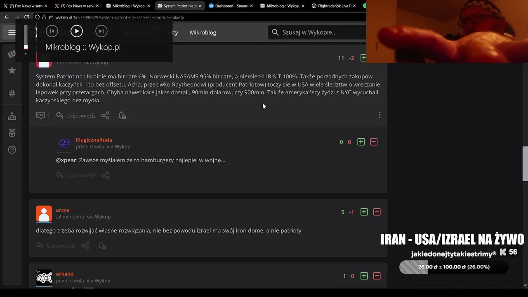Click browser back arrow
The width and height of the screenshot is (528, 297).
click(x=7, y=17)
